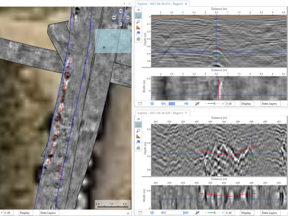The height and width of the screenshot is (216, 288).
Task: Collapse the top radargram tool palette with up arrow
Action: [x=138, y=10]
